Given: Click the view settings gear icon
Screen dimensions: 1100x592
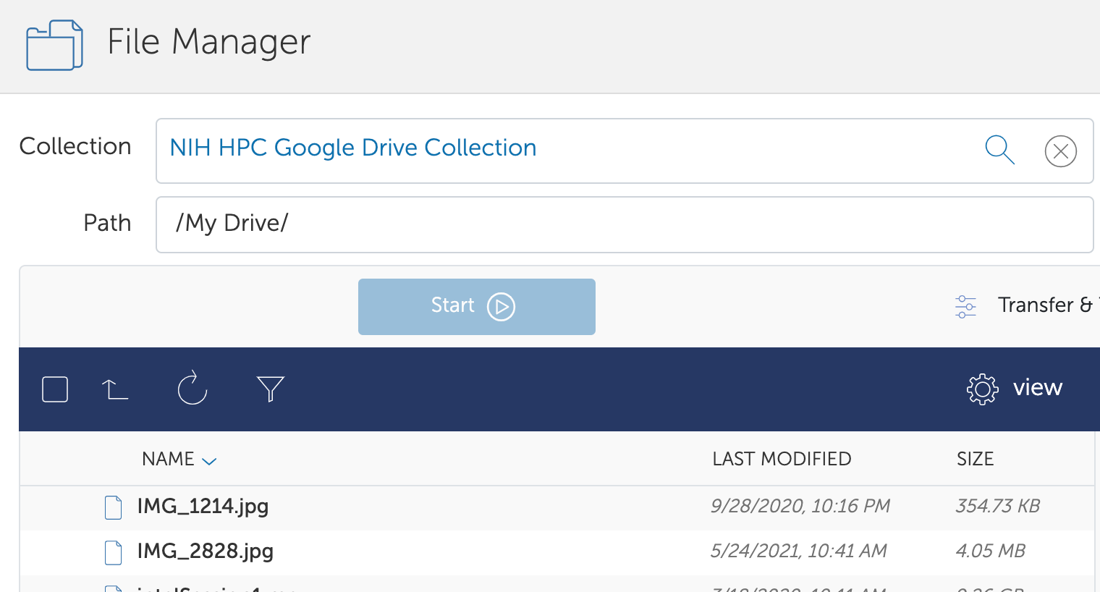Looking at the screenshot, I should [x=982, y=389].
